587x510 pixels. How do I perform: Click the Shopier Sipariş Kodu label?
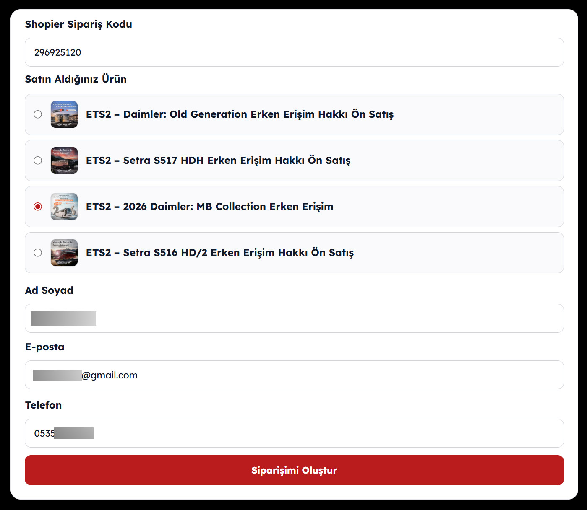click(78, 24)
